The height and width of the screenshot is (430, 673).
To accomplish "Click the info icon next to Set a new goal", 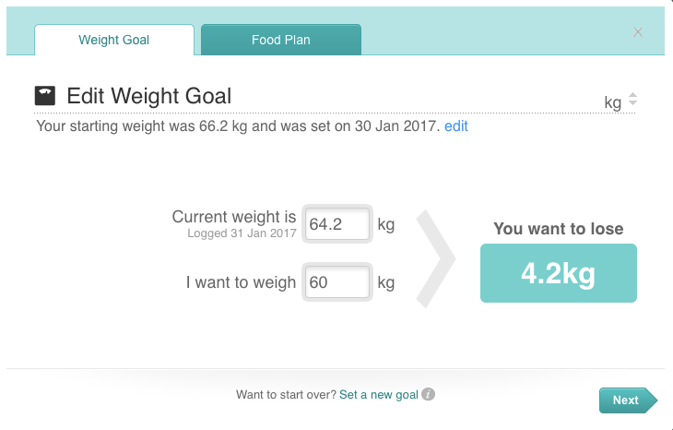I will 428,394.
